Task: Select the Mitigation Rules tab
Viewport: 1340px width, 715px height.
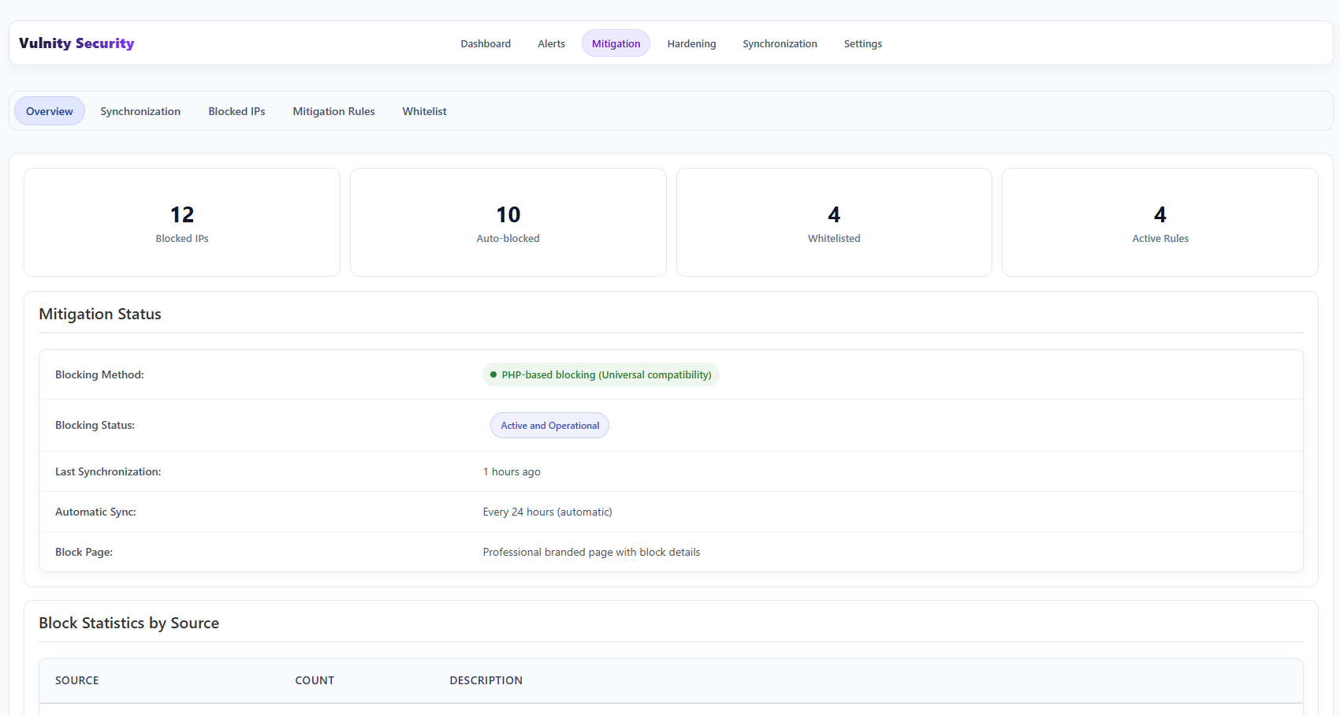Action: (333, 110)
